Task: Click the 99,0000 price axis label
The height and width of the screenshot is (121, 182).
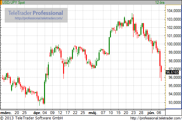Action: 175,52
